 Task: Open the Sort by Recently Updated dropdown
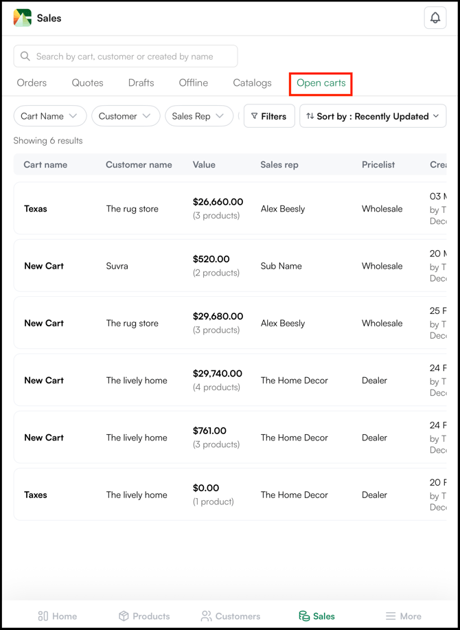pos(373,116)
